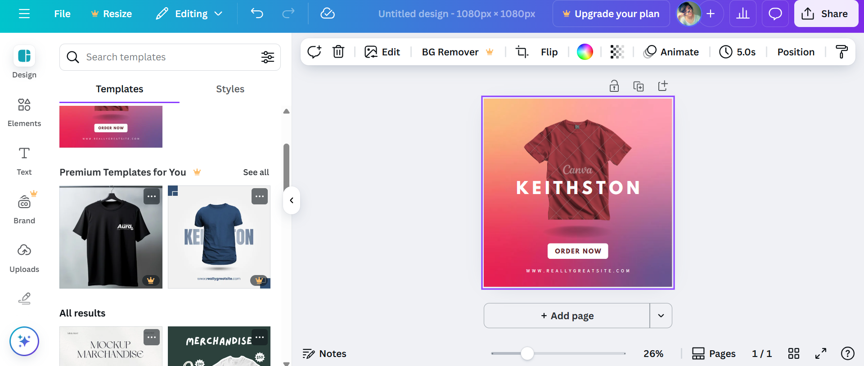
Task: Toggle the page lock icon
Action: pos(614,86)
